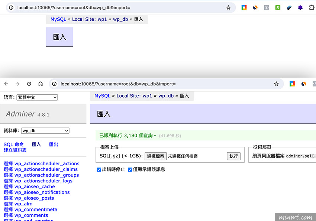Open SQL 命令 in the Adminer sidebar
The image size is (316, 221).
[13, 144]
